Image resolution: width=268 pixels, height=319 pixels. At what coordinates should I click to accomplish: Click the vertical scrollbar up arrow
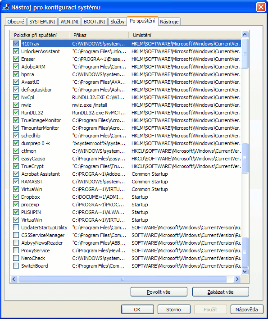[245, 35]
